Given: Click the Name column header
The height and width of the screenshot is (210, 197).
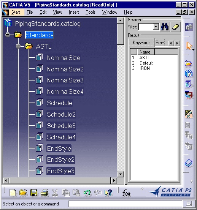Looking at the screenshot, I should coord(146,52).
